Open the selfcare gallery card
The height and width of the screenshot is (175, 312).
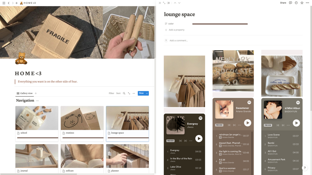pyautogui.click(x=82, y=159)
